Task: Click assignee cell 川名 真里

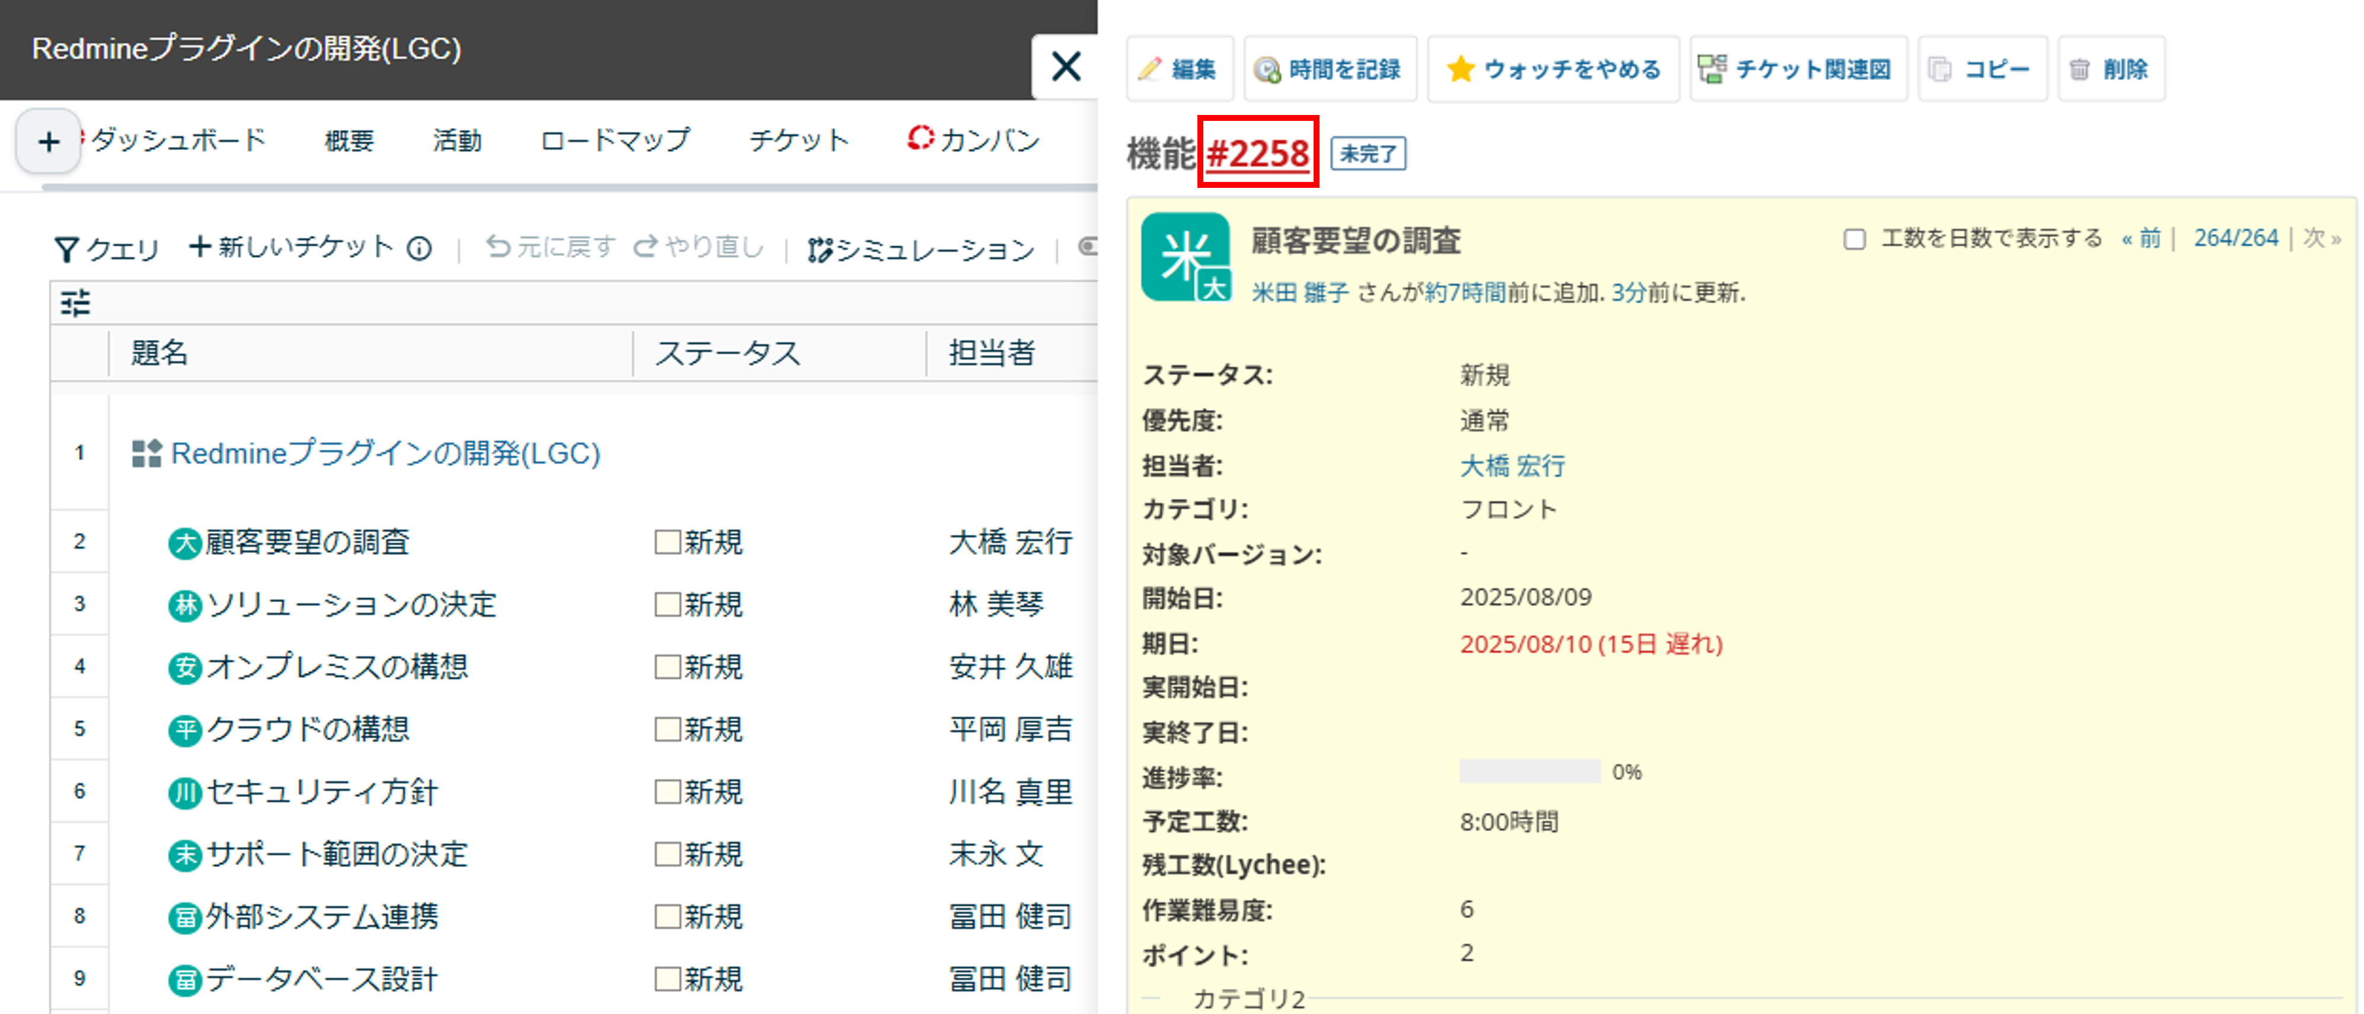Action: 1010,792
